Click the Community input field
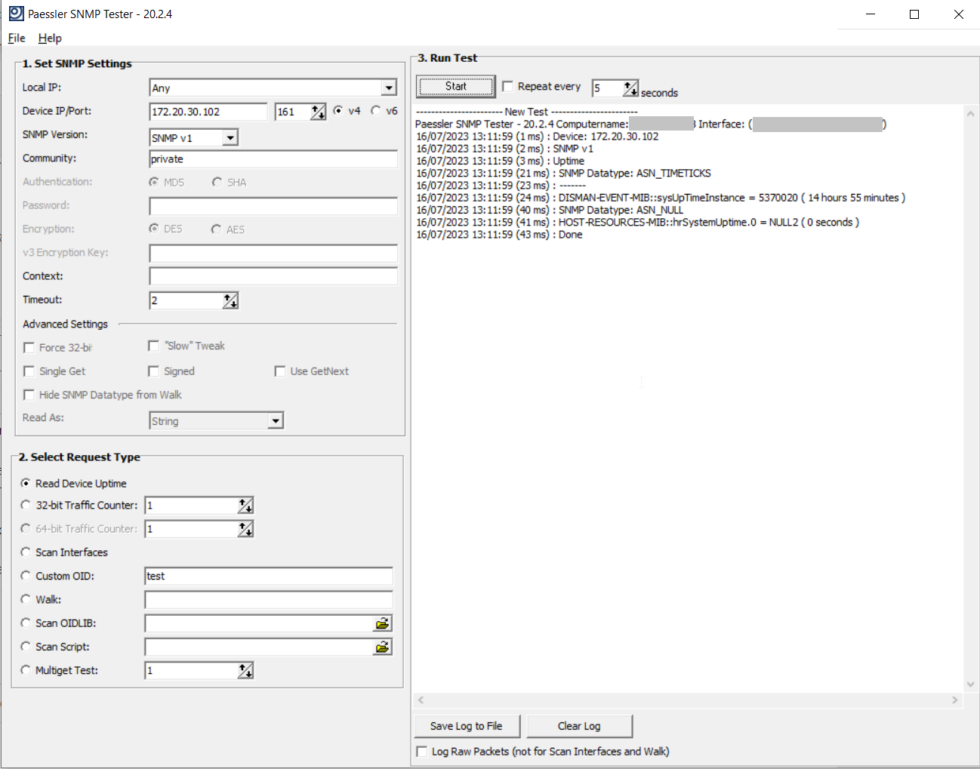The height and width of the screenshot is (769, 980). pos(273,159)
